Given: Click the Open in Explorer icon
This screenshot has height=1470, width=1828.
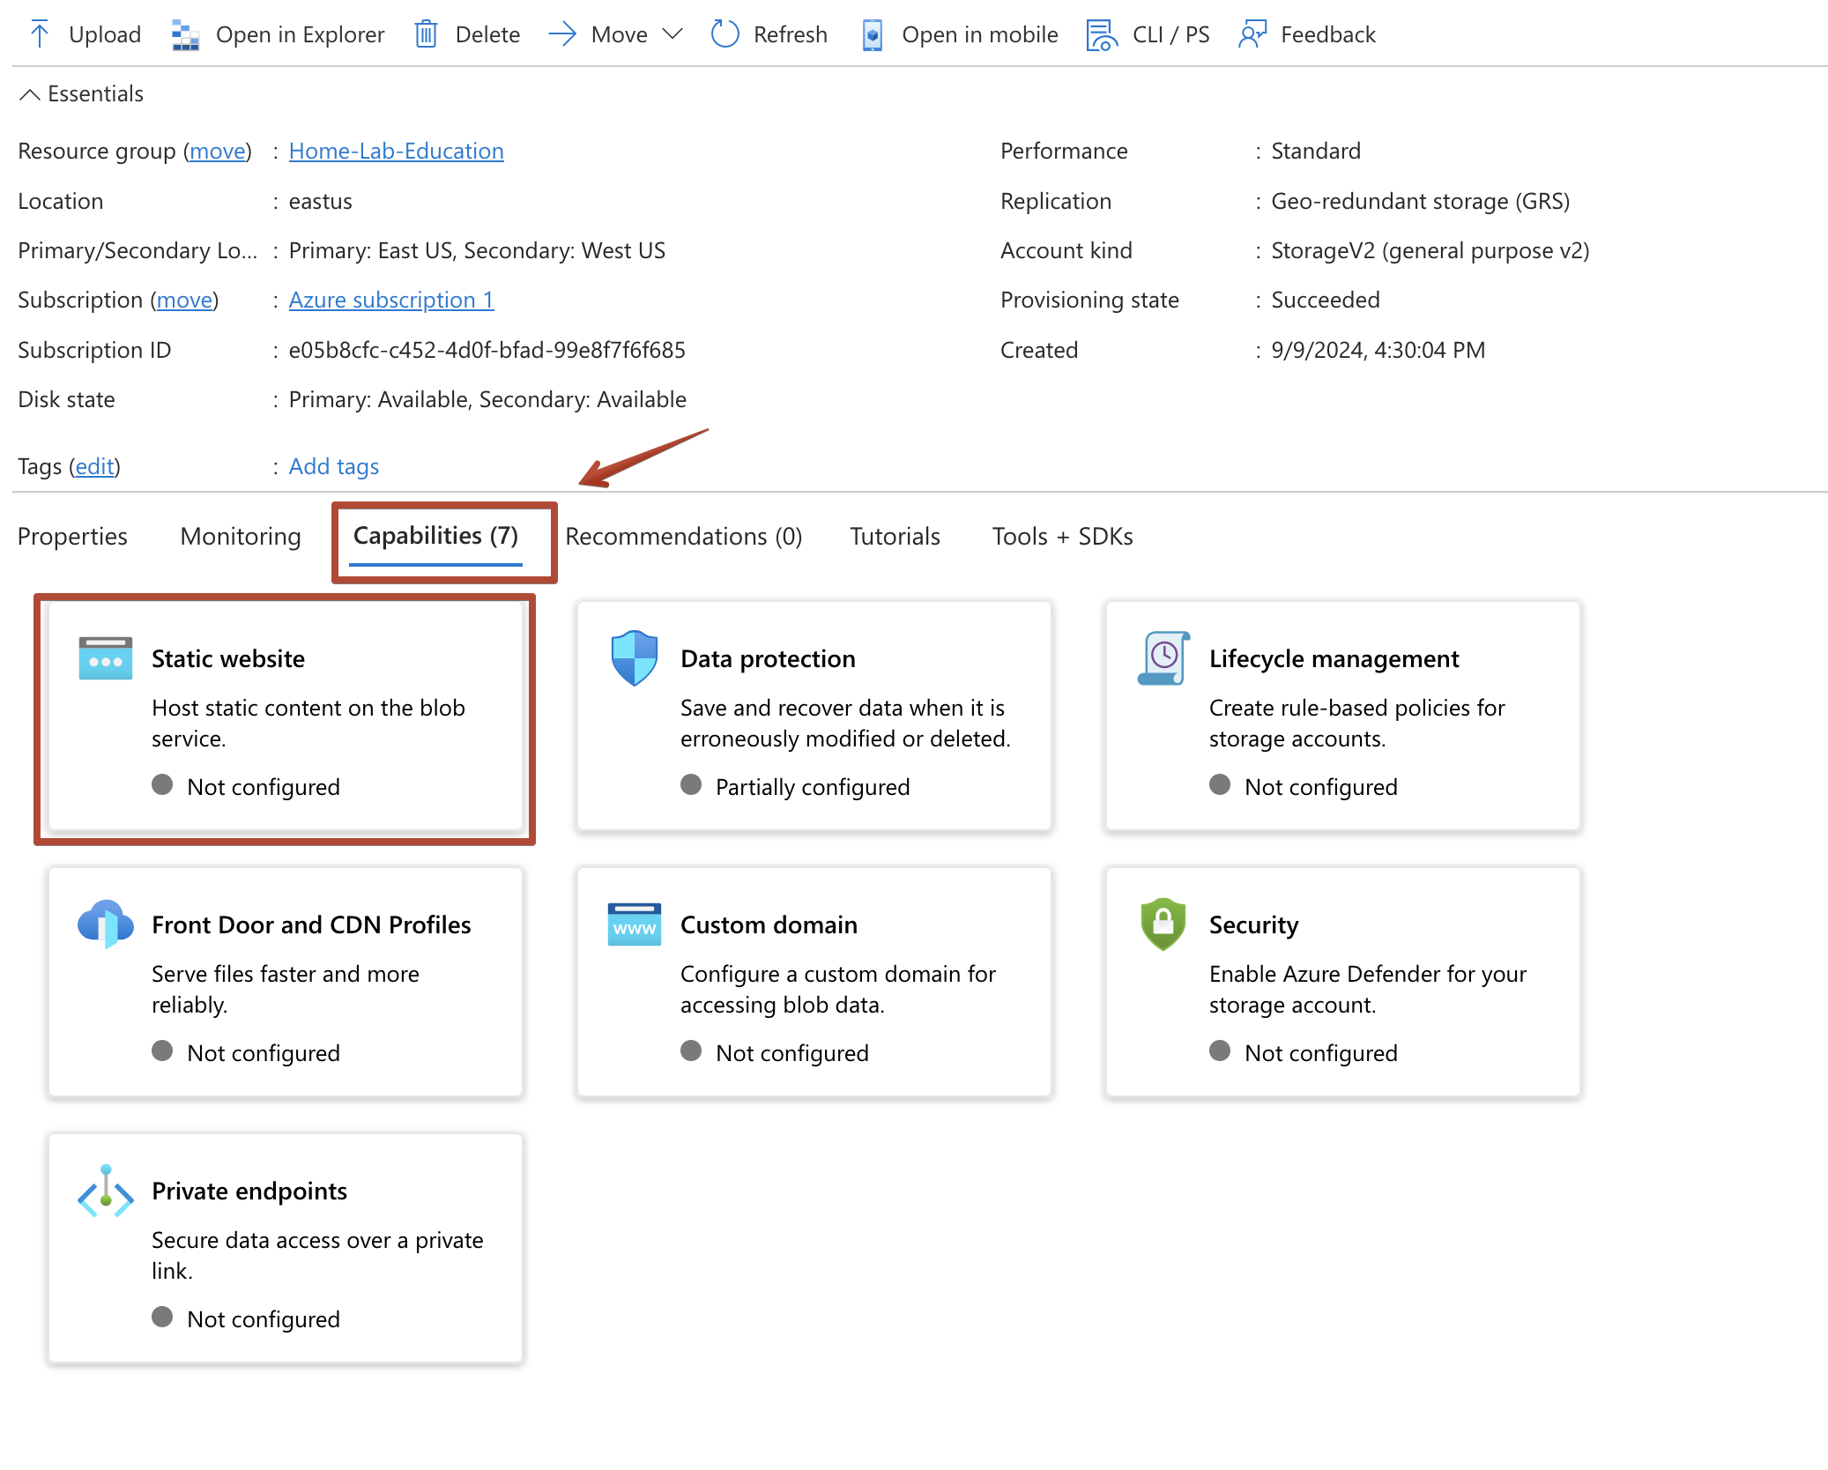Looking at the screenshot, I should pos(185,35).
